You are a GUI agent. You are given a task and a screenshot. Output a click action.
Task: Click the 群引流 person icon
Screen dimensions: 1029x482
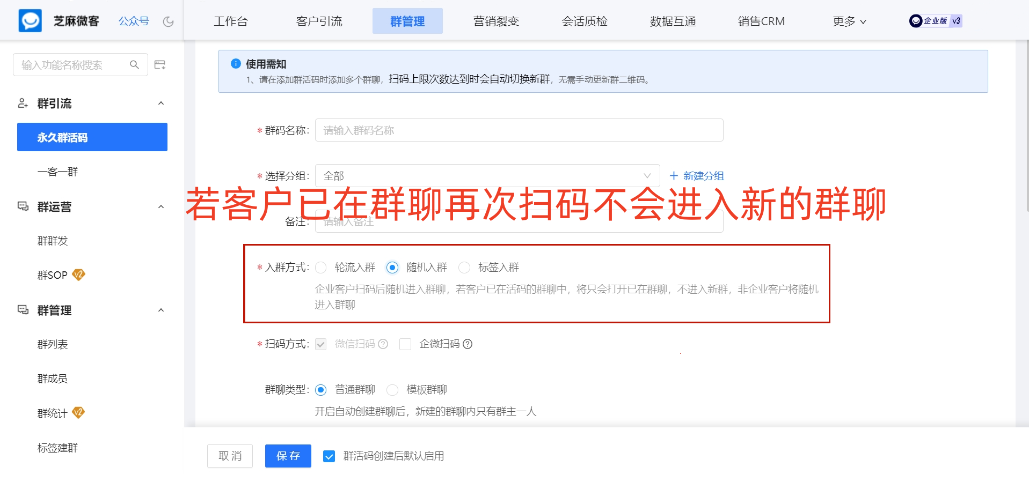(23, 103)
